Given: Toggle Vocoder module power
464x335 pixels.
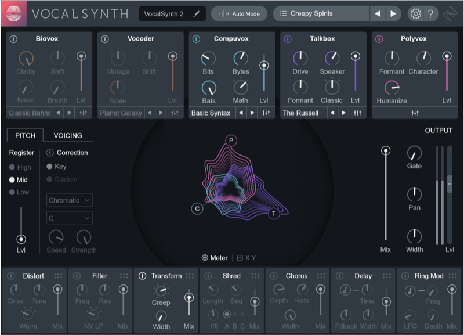Looking at the screenshot, I should click(x=105, y=39).
